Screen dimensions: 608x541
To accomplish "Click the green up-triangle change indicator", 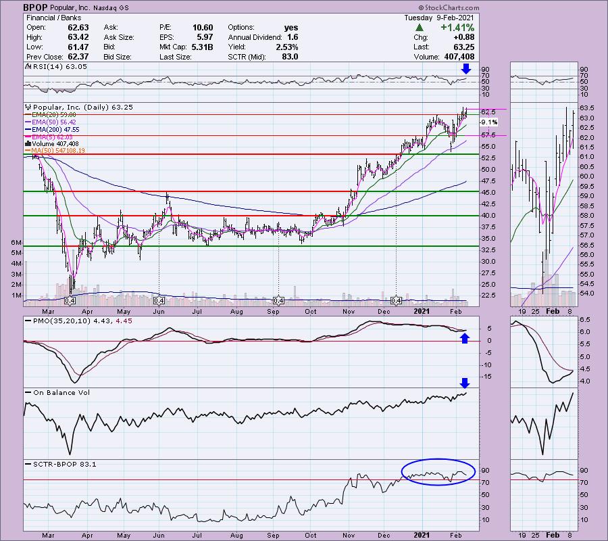I will pyautogui.click(x=419, y=28).
